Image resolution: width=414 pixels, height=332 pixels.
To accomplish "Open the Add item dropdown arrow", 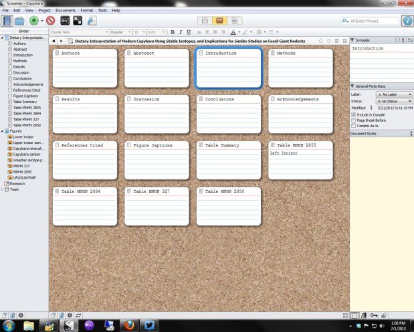I will point(42,21).
